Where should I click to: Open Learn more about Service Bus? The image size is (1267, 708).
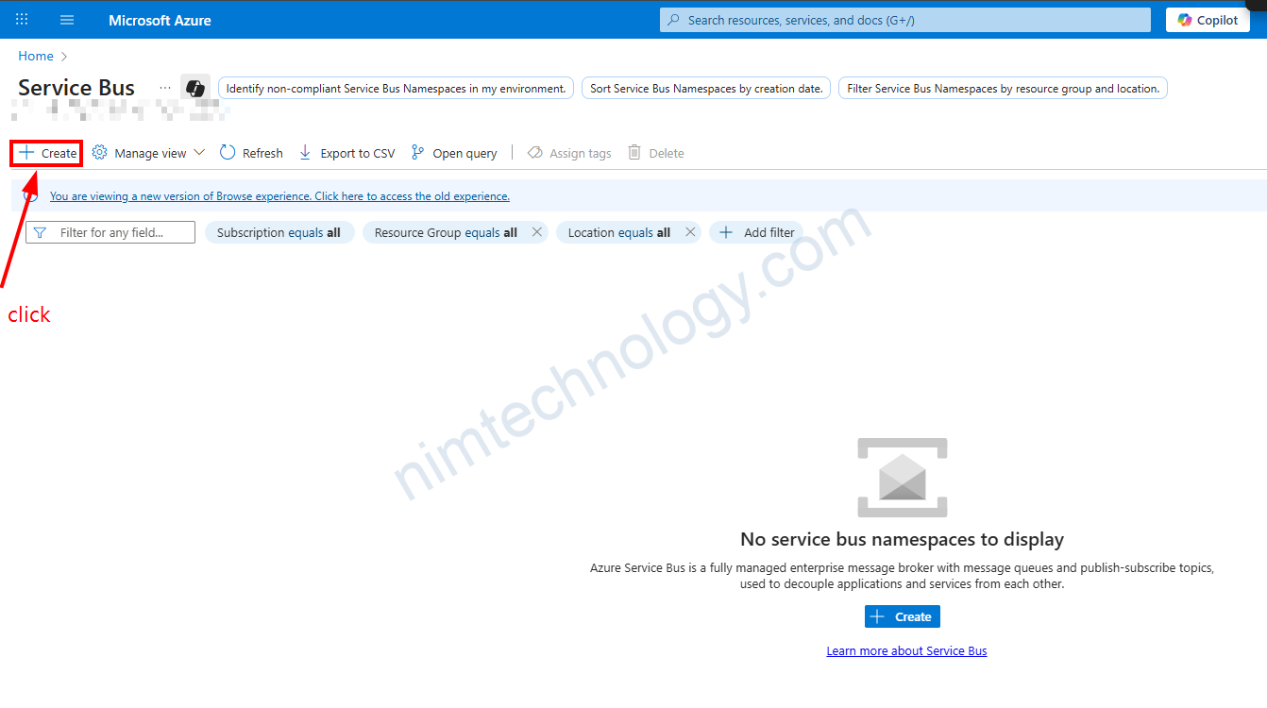point(906,651)
